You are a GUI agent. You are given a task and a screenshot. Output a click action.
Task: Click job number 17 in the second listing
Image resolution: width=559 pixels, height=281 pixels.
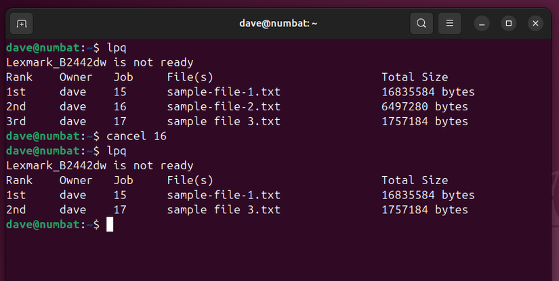pos(120,210)
